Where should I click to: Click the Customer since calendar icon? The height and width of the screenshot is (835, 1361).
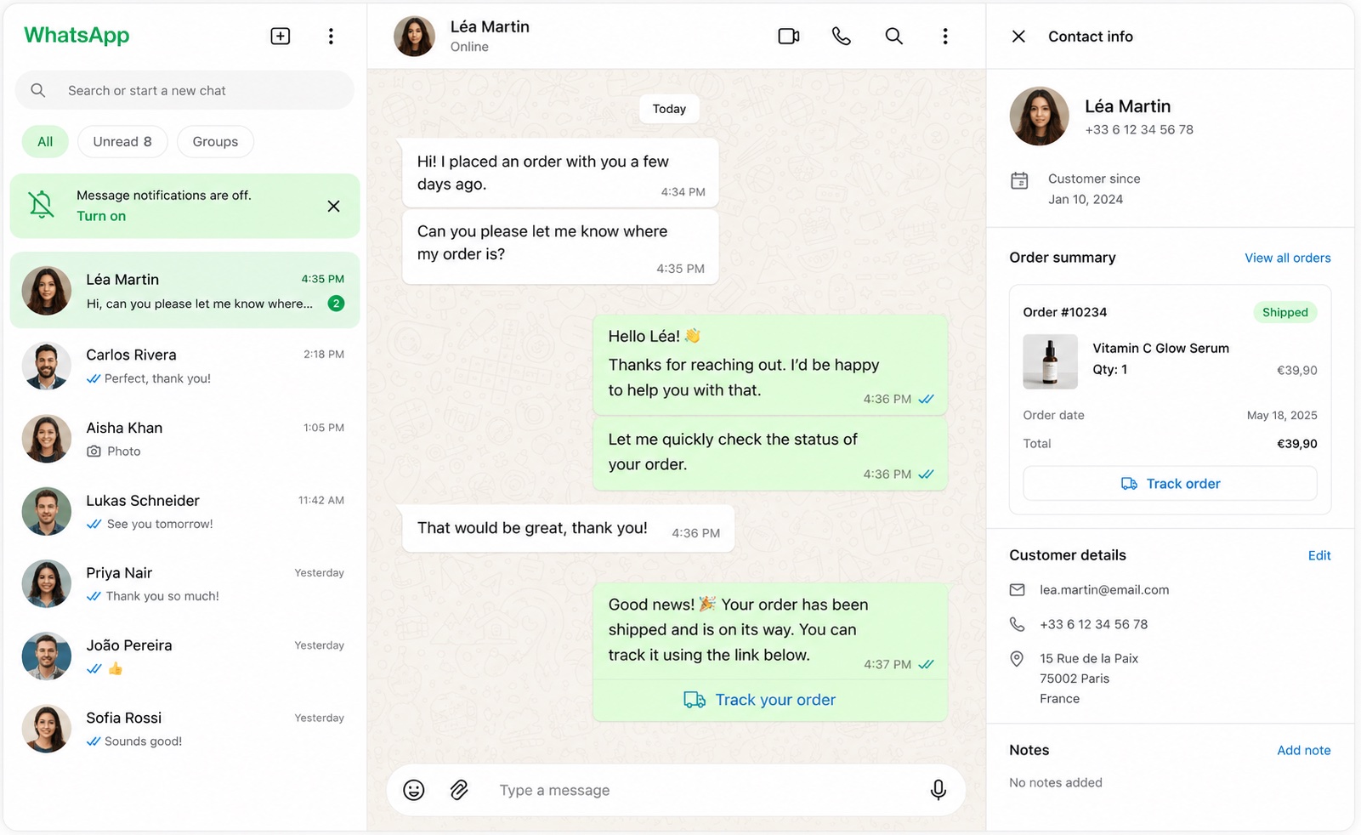pos(1019,180)
